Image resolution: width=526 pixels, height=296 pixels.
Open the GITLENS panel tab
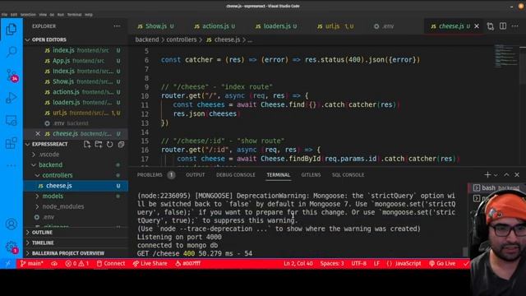(311, 175)
